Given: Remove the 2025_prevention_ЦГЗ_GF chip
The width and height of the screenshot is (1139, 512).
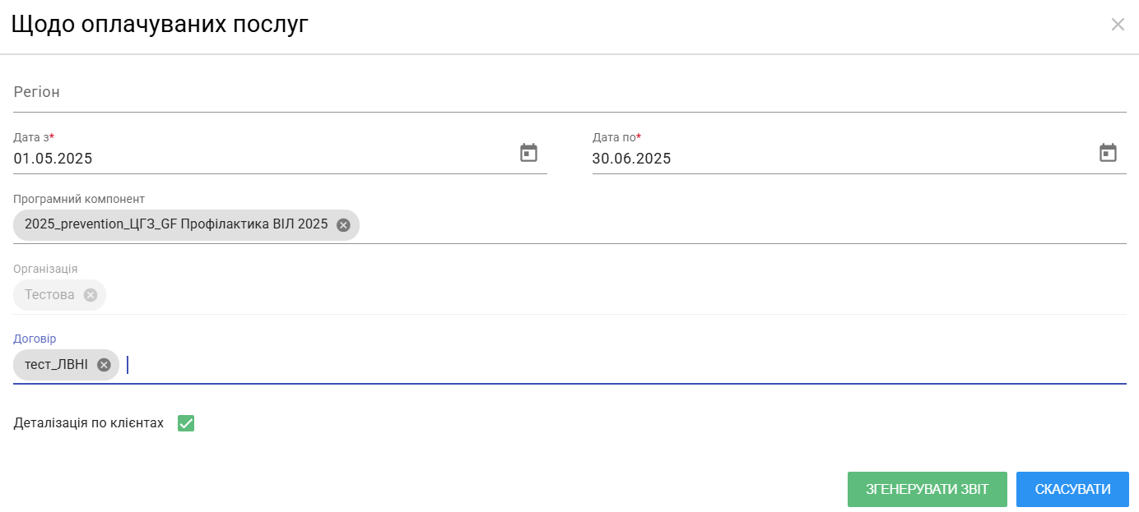Looking at the screenshot, I should pos(343,225).
